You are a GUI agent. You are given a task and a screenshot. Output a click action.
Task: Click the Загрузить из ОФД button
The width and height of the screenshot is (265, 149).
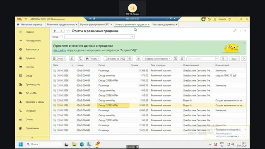tap(116, 59)
